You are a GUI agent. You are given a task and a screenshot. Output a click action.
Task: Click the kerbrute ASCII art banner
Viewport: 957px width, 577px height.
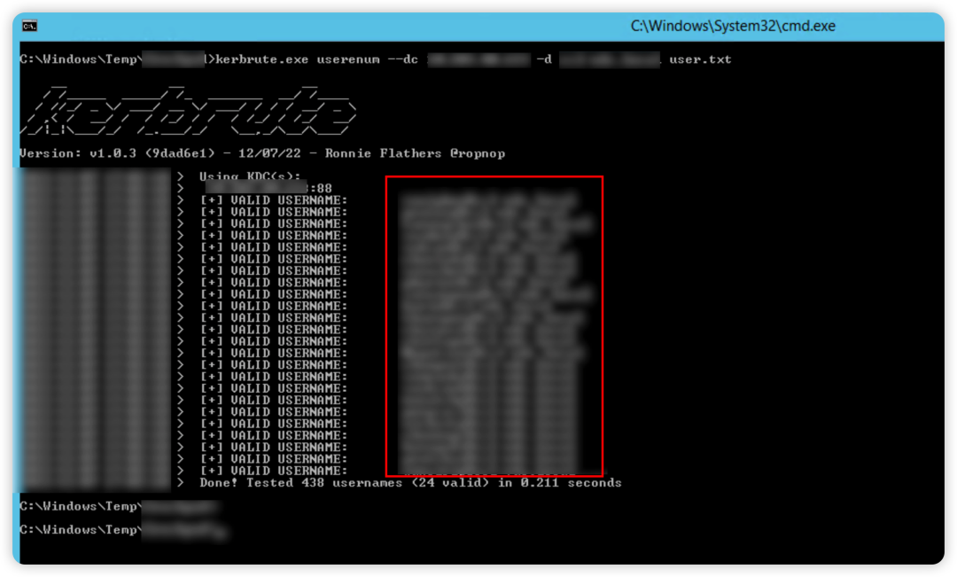point(188,111)
